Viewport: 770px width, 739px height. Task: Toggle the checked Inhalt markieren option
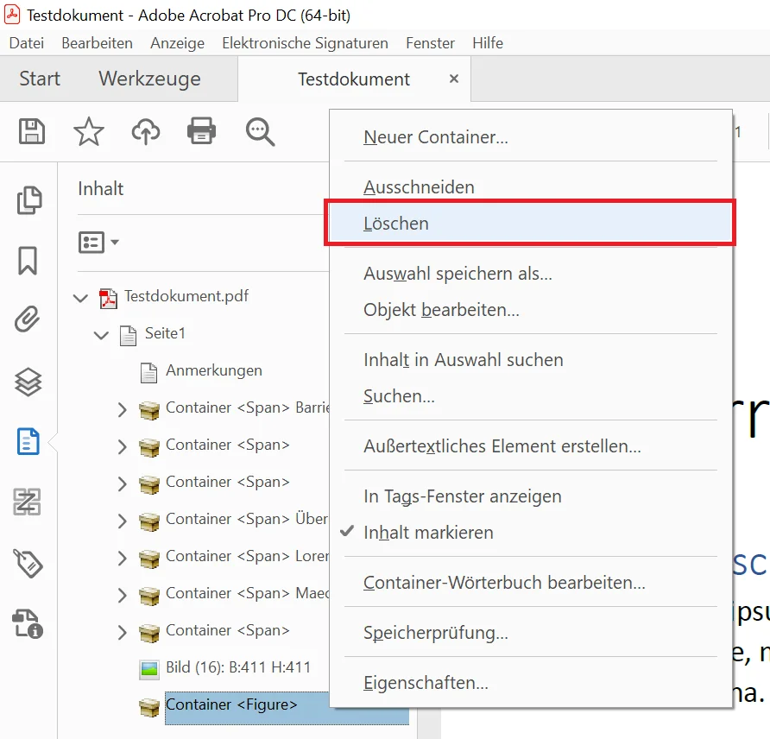[428, 533]
